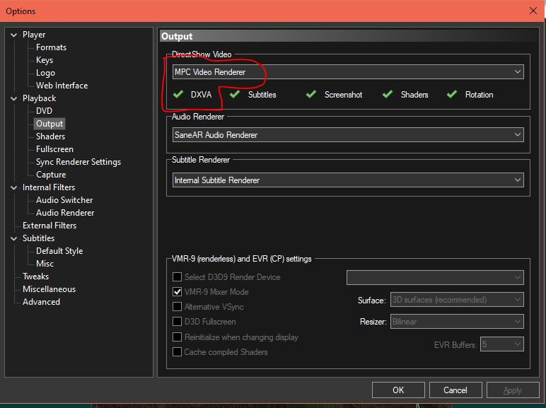546x408 pixels.
Task: Enable Alternative VSync checkbox
Action: [x=178, y=307]
